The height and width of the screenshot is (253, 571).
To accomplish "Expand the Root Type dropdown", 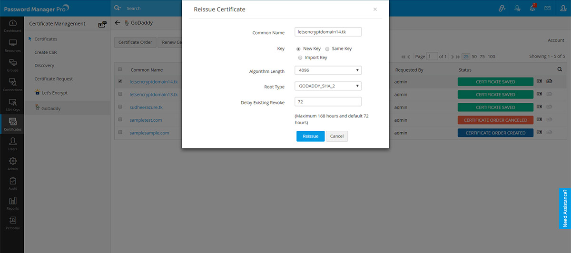I will (x=328, y=86).
